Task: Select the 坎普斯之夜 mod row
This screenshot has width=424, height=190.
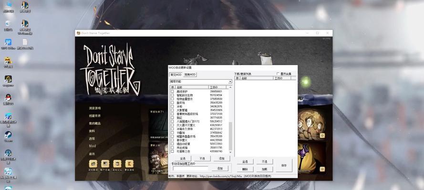Action: (x=199, y=152)
